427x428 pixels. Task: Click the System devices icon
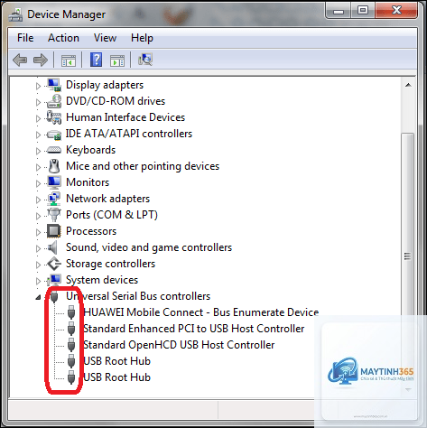click(x=54, y=280)
